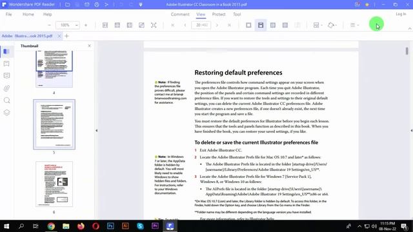Open the Layers panel sidebar icon
The width and height of the screenshot is (413, 232).
[x=6, y=112]
